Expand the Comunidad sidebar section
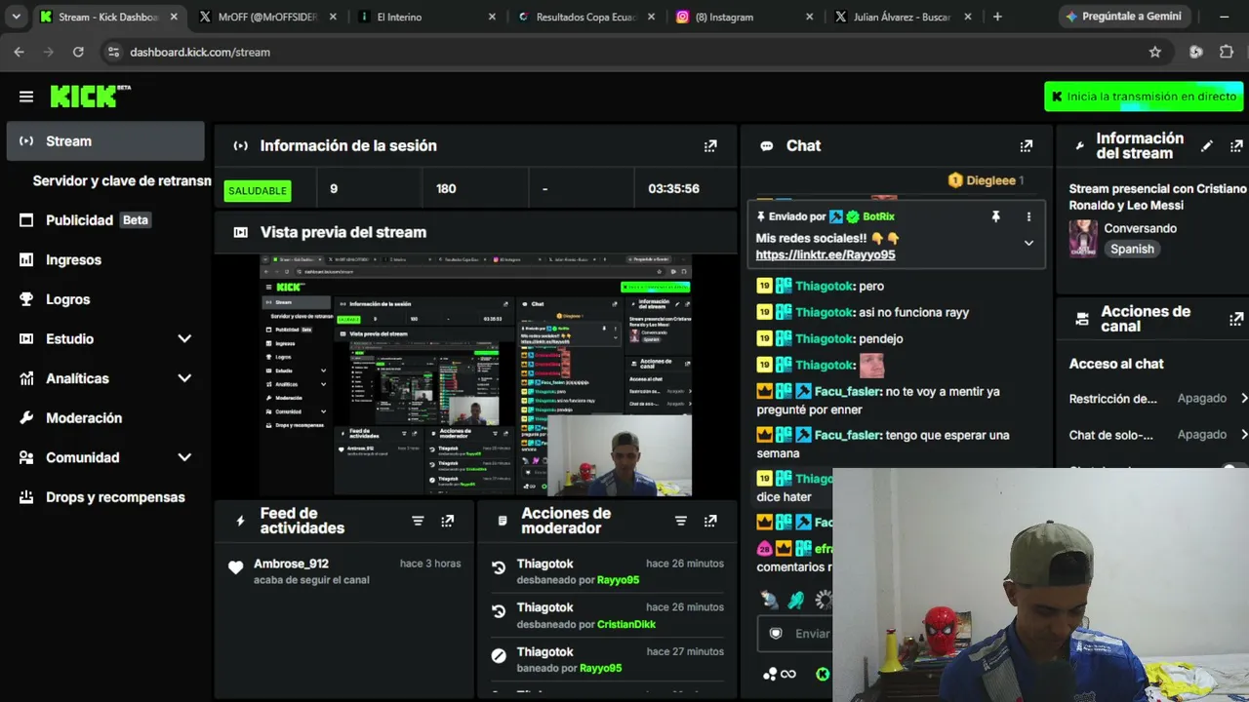This screenshot has height=702, width=1249. (x=184, y=457)
